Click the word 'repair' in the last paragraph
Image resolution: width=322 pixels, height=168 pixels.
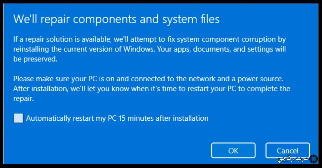click(x=23, y=98)
